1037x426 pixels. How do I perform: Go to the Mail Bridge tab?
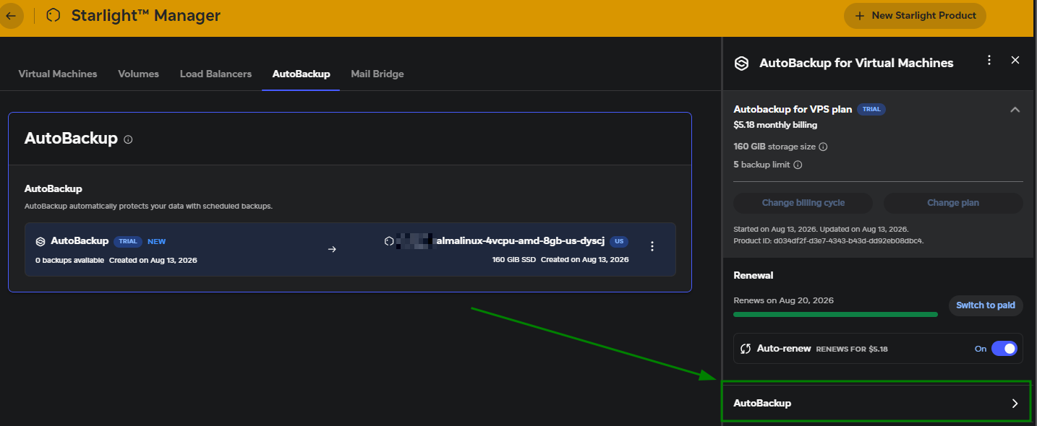pyautogui.click(x=377, y=74)
